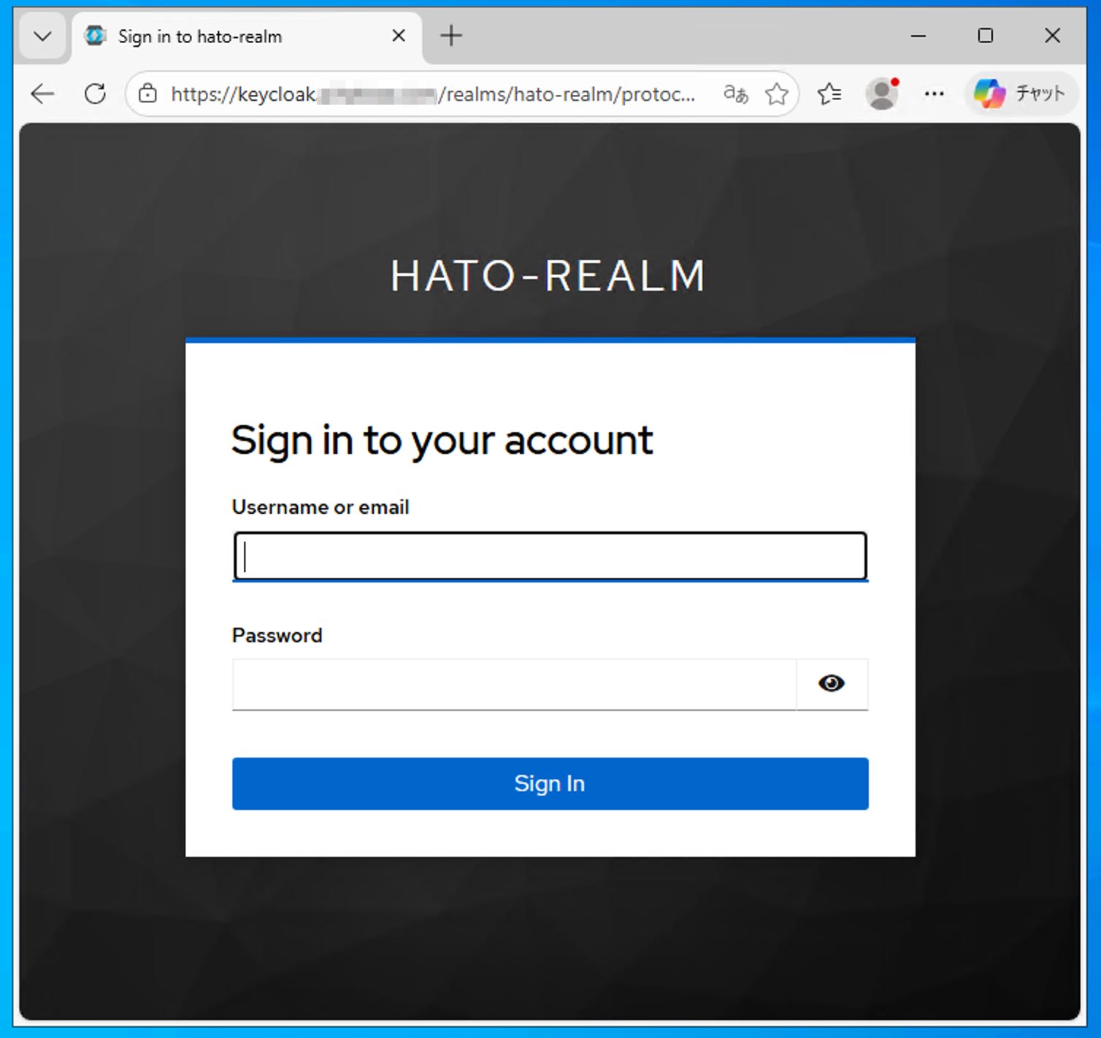
Task: Add the page to favorites with the star
Action: [x=777, y=93]
